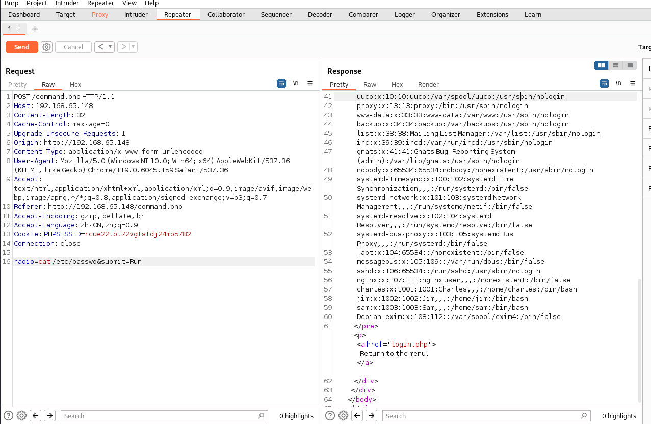The image size is (651, 424).
Task: Click the 'POST /command.php HTTP/1.1' line
Action: tap(64, 96)
